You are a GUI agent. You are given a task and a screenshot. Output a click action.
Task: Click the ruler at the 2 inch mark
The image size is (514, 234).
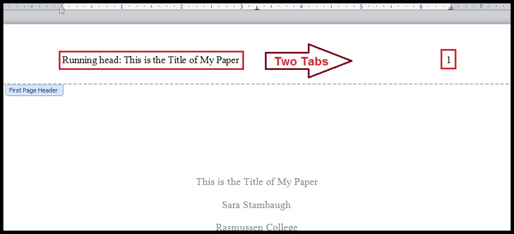(181, 7)
